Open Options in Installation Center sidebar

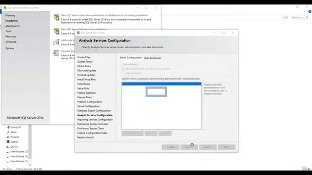click(10, 48)
